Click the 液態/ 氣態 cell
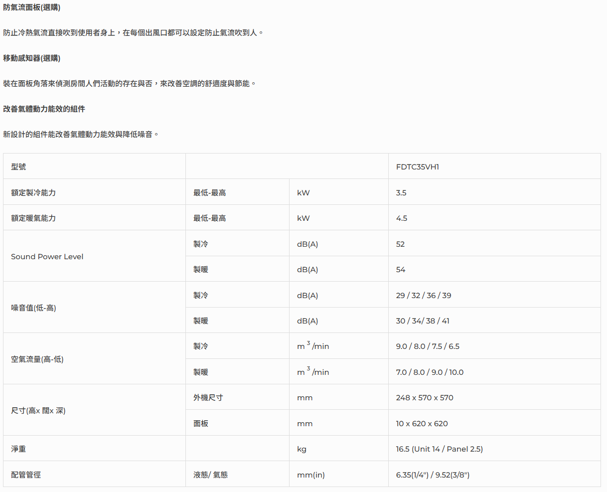Image resolution: width=607 pixels, height=492 pixels. [x=210, y=475]
